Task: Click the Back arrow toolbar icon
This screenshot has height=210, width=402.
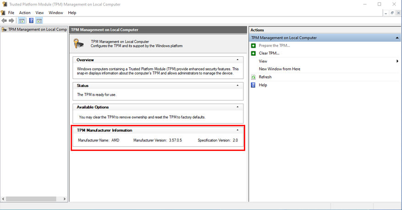Action: tap(4, 21)
